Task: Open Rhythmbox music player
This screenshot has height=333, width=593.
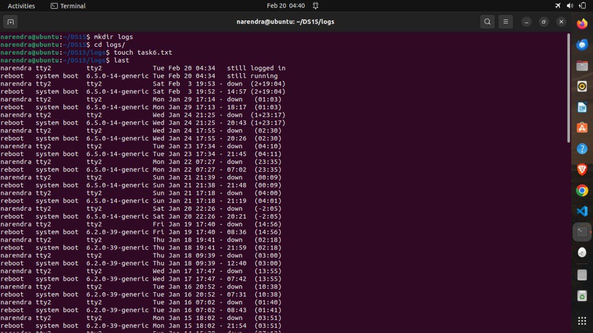Action: pos(582,86)
